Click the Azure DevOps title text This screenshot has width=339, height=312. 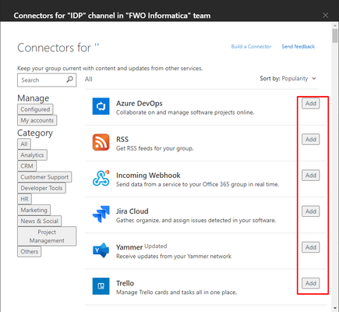[x=139, y=104]
